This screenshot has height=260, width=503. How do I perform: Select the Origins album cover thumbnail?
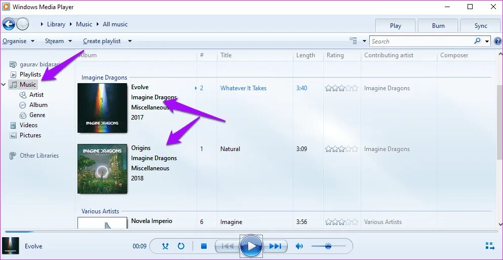[x=102, y=169]
